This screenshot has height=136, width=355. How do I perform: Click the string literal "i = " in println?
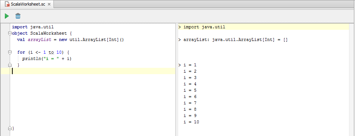click(51, 59)
